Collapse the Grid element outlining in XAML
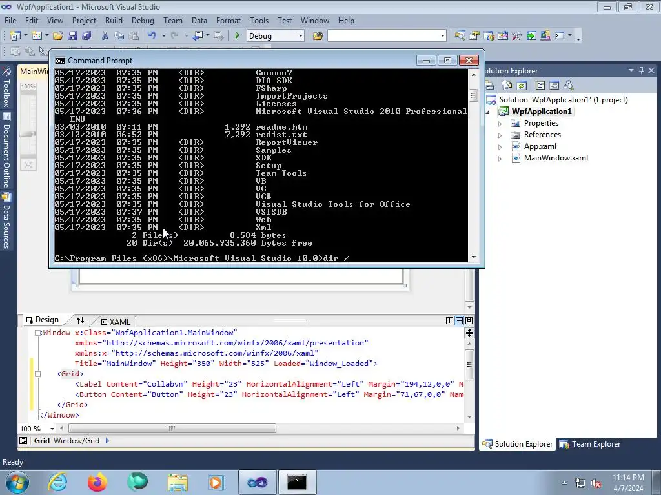The width and height of the screenshot is (661, 495). 37,374
